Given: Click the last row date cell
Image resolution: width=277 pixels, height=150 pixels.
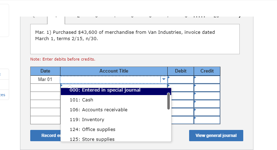Looking at the screenshot, I should (45, 120).
